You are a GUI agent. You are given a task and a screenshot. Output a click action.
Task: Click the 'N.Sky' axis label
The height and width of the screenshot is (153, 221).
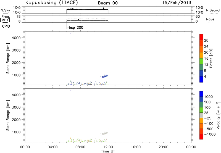(5, 10)
